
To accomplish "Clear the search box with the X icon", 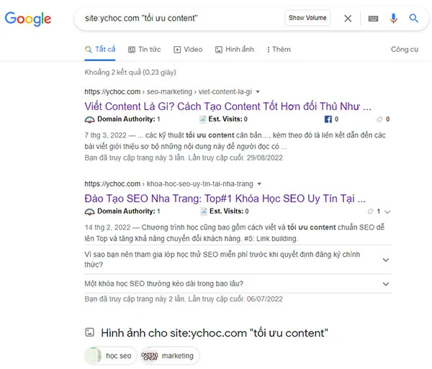I will 348,19.
